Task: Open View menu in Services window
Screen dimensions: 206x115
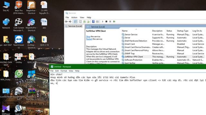Action: tap(82, 18)
